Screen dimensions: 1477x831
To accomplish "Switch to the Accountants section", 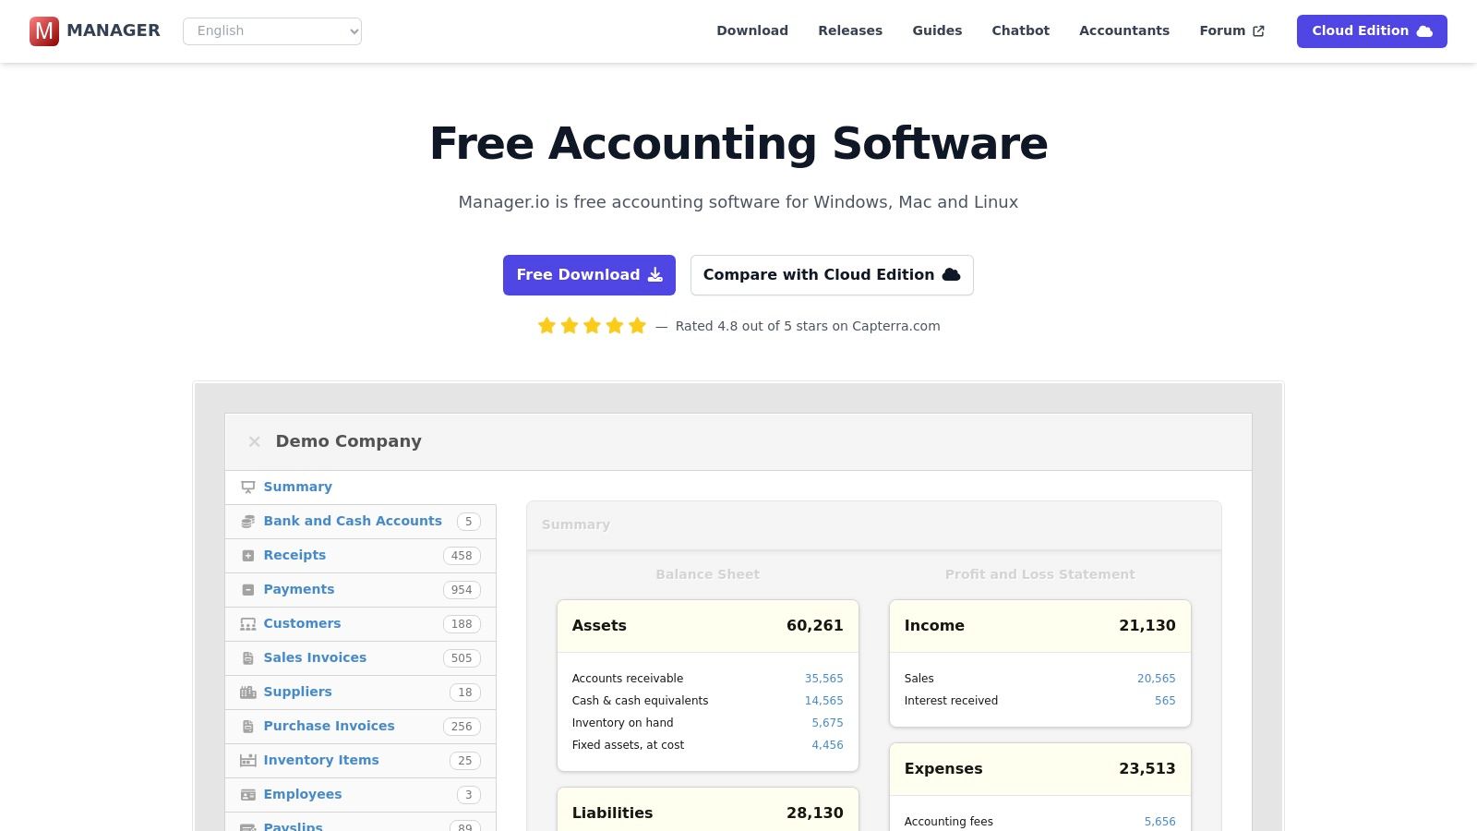I will click(x=1124, y=30).
